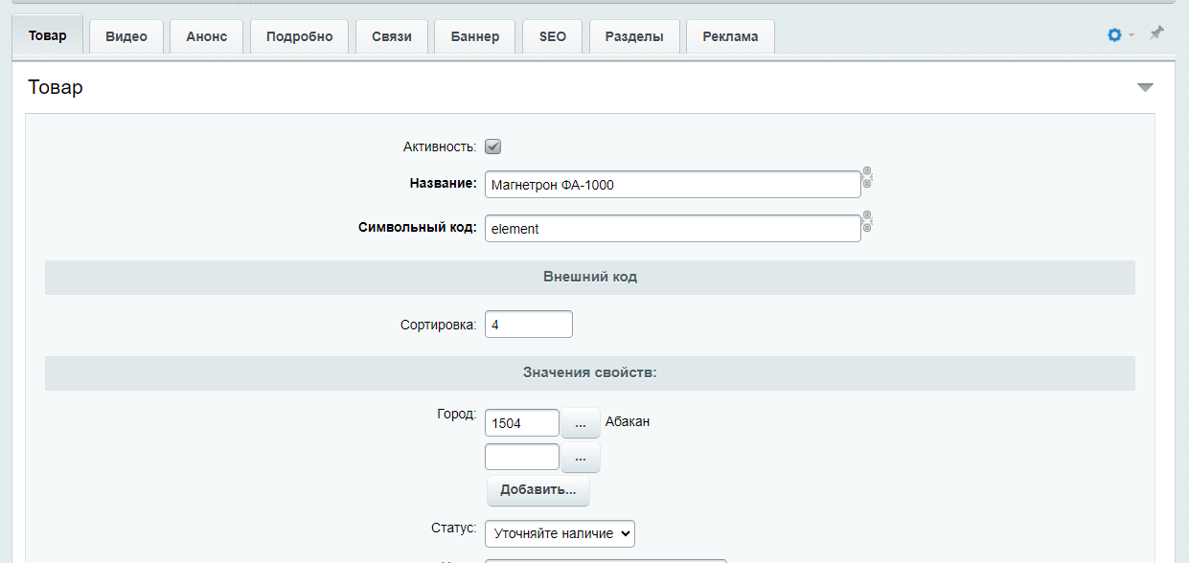The image size is (1189, 563).
Task: Focus the Название field with Магнетрон ФА-1000
Action: click(672, 185)
